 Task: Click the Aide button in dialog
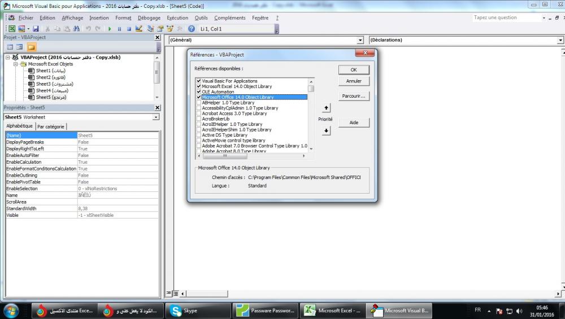(354, 123)
